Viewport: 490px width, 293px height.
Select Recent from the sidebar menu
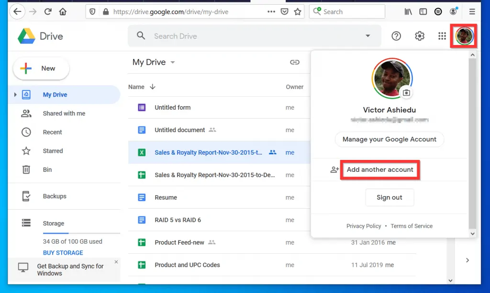tap(52, 132)
